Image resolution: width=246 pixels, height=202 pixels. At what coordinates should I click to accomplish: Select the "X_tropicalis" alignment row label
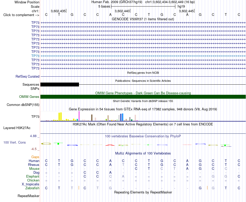pos(31,184)
